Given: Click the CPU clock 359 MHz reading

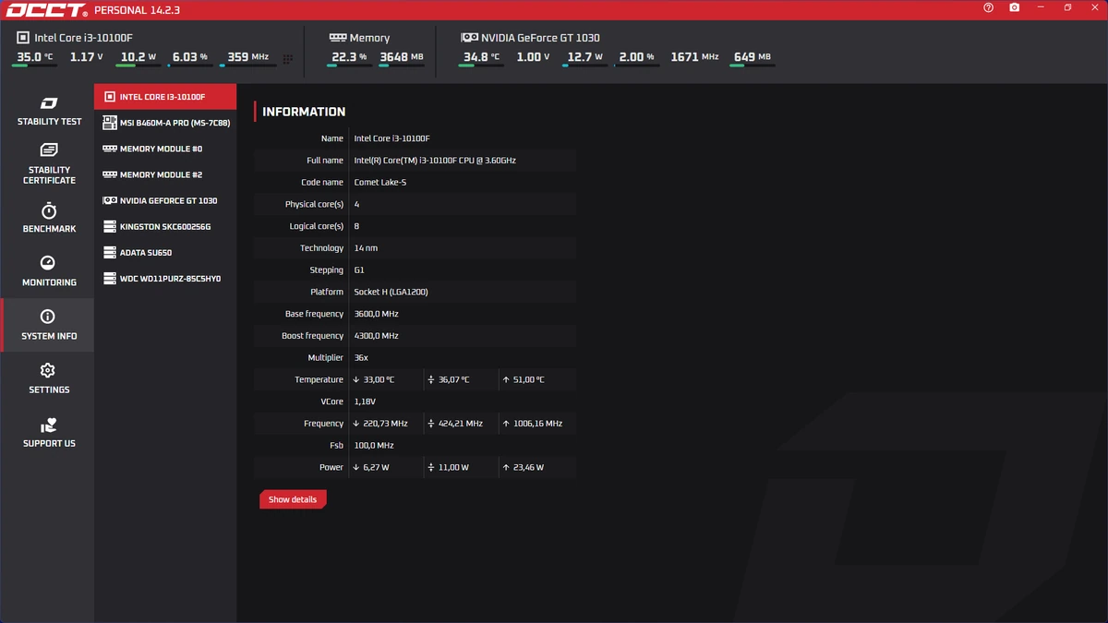Looking at the screenshot, I should [x=247, y=57].
